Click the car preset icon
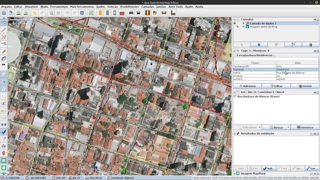320x180 pixels. point(131,13)
